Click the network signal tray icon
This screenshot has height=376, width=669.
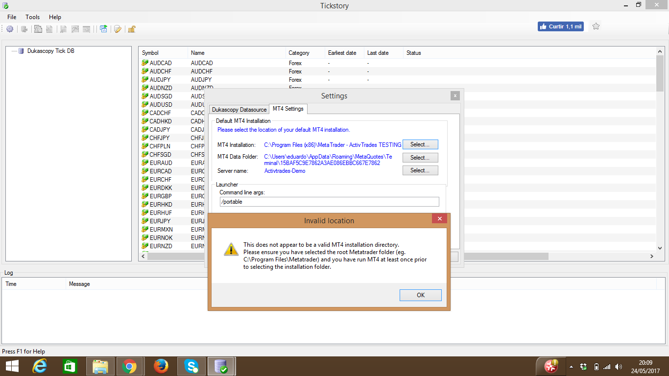coord(607,367)
